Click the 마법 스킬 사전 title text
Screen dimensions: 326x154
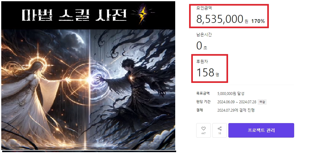(x=74, y=15)
